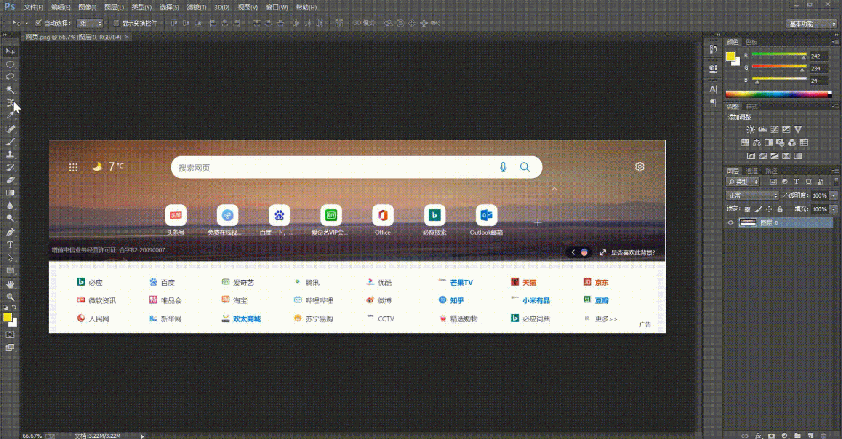Open the tool preset picker arrow
Viewport: 842px width, 439px height.
click(27, 23)
